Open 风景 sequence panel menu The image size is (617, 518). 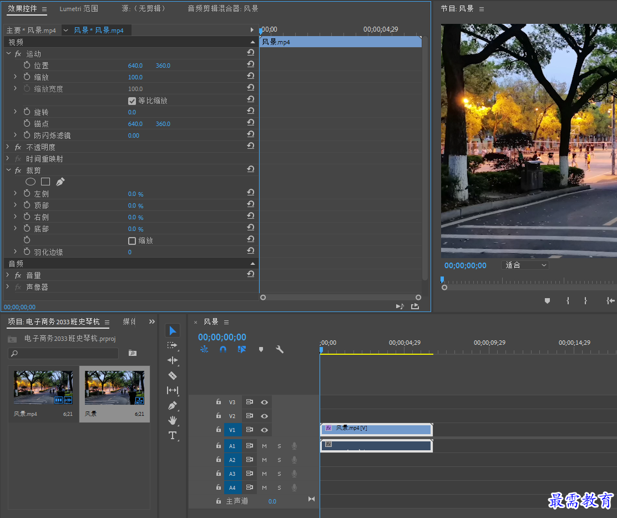point(226,322)
